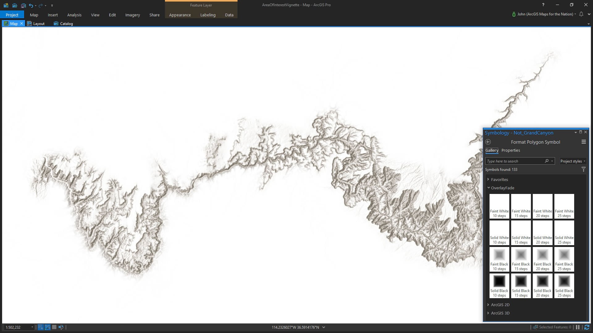This screenshot has height=333, width=593.
Task: Click the refresh map icon
Action: click(x=587, y=327)
